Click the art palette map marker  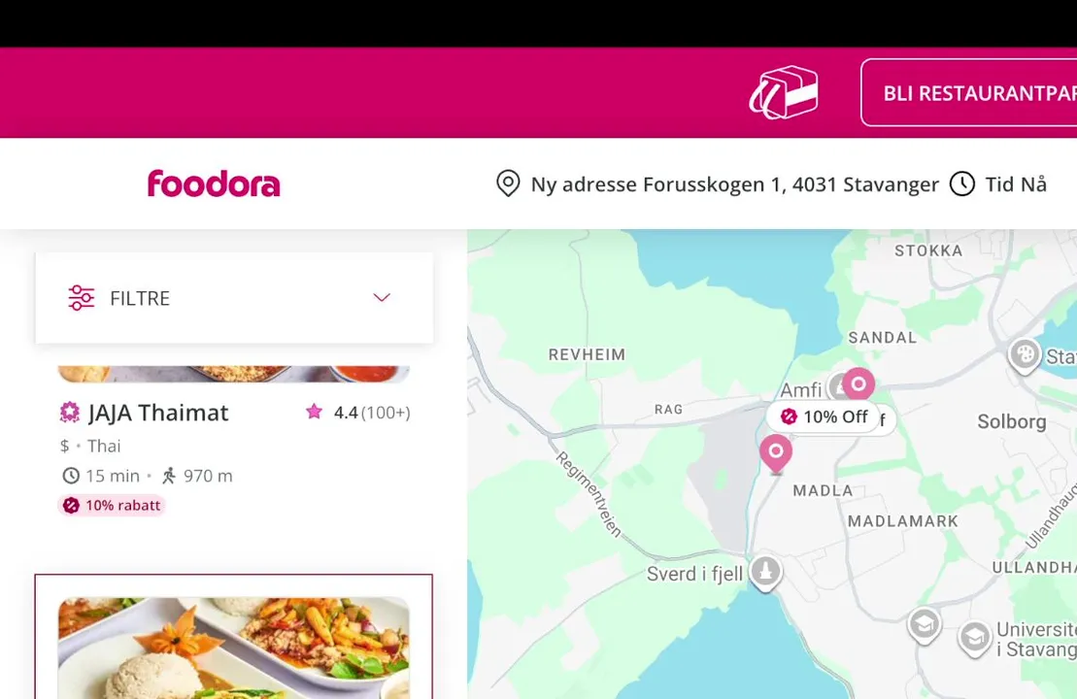coord(1025,355)
